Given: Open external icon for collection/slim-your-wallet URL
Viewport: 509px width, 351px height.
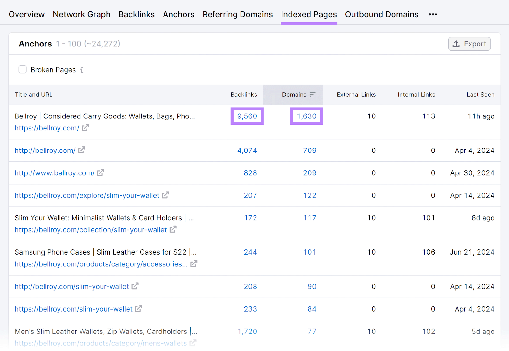Looking at the screenshot, I should coord(173,229).
